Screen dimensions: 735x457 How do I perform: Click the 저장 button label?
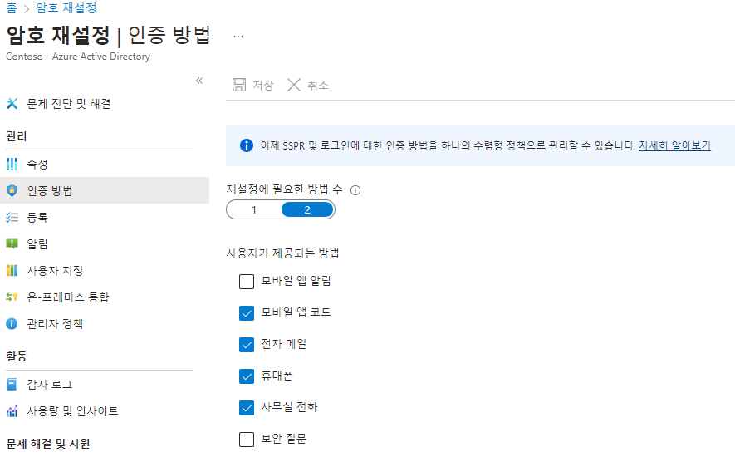pos(263,85)
